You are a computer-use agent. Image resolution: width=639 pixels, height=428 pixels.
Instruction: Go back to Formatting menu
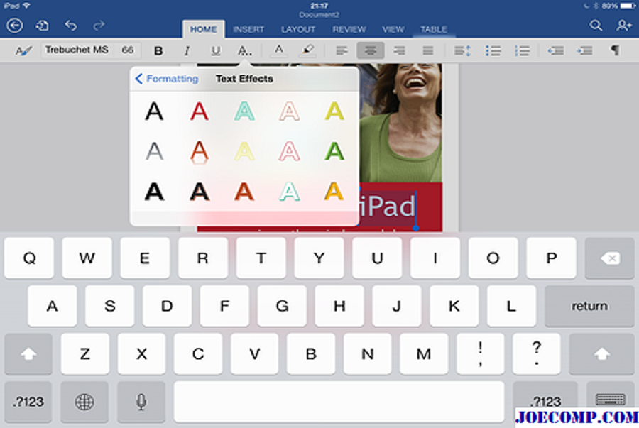coord(167,79)
